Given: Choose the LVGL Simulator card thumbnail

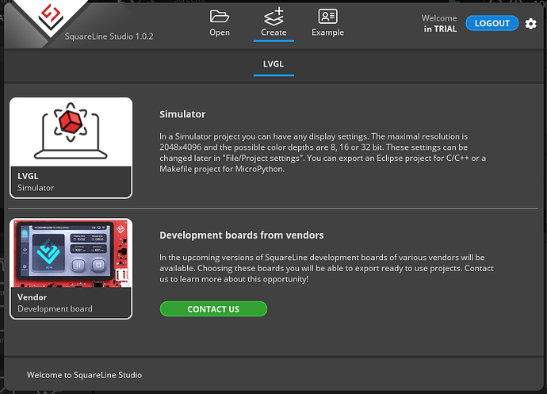Looking at the screenshot, I should 71,132.
